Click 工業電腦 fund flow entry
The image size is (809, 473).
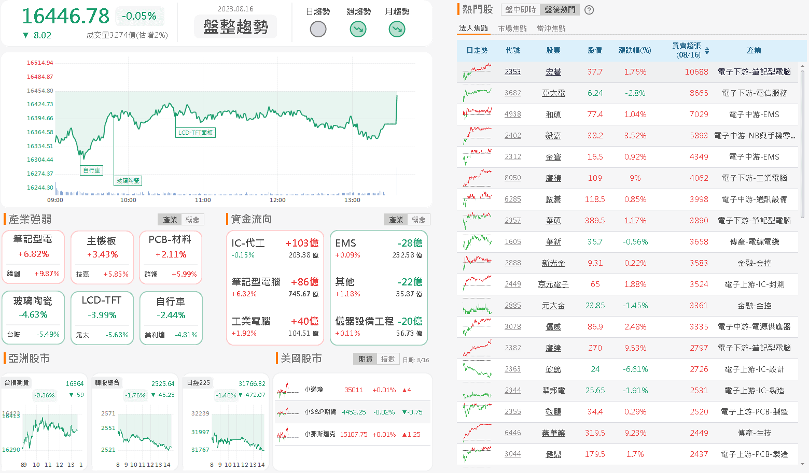pos(275,326)
